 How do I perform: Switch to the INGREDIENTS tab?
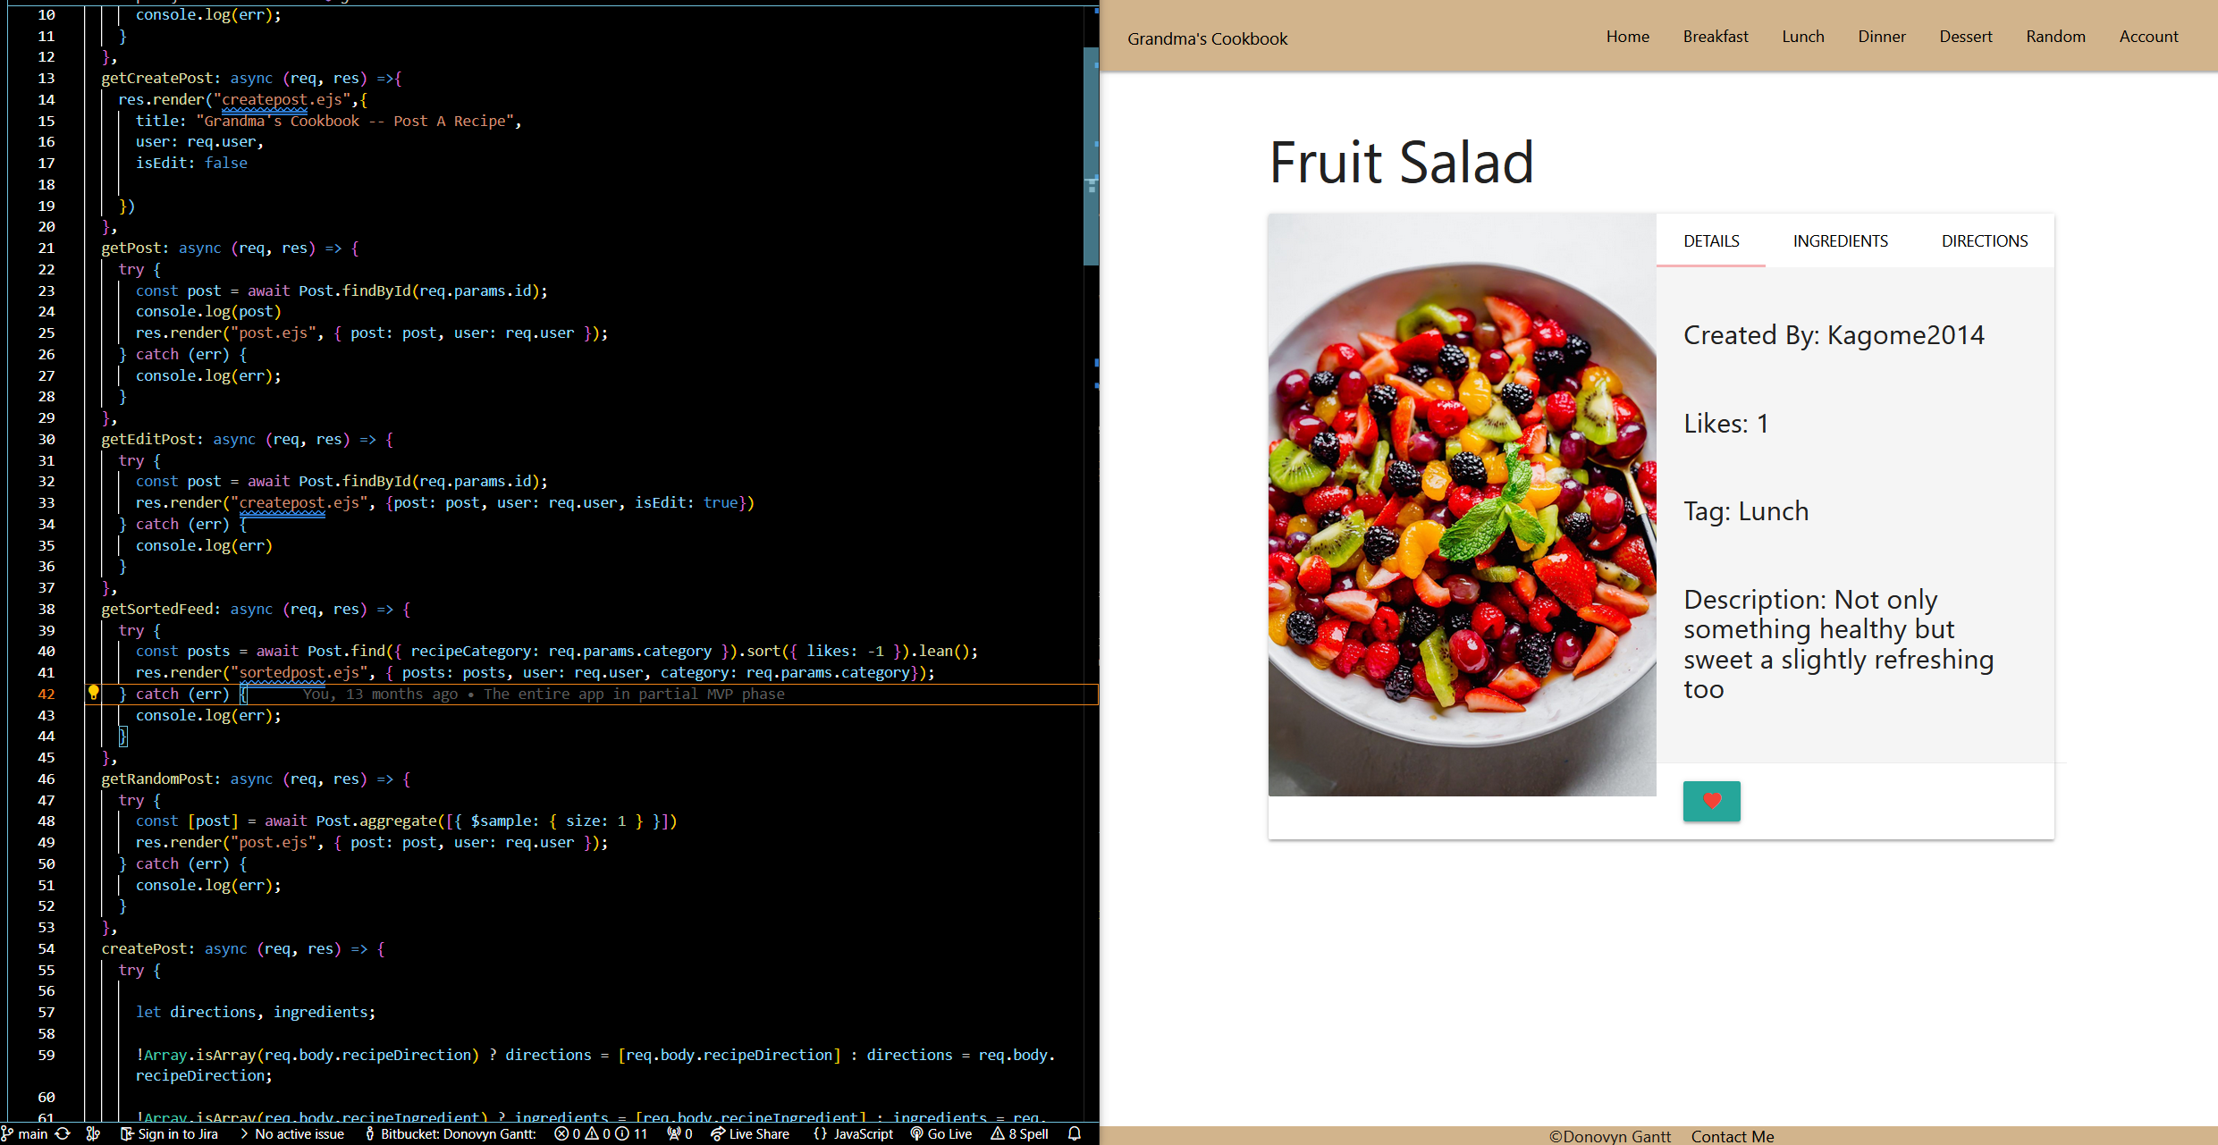click(x=1842, y=240)
